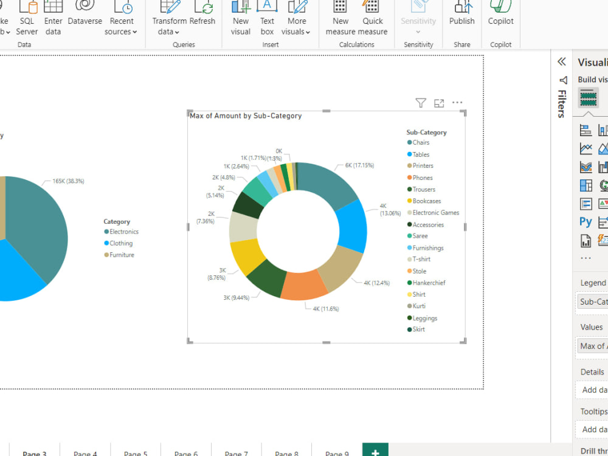Select Skirt legend entry

pyautogui.click(x=416, y=329)
